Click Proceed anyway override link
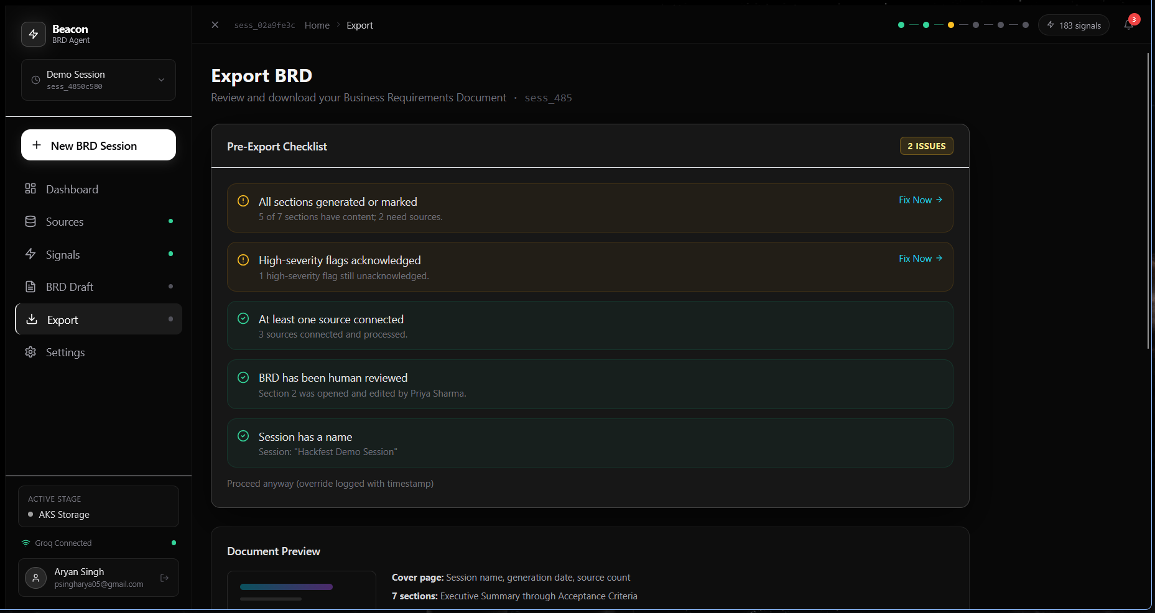 point(330,484)
